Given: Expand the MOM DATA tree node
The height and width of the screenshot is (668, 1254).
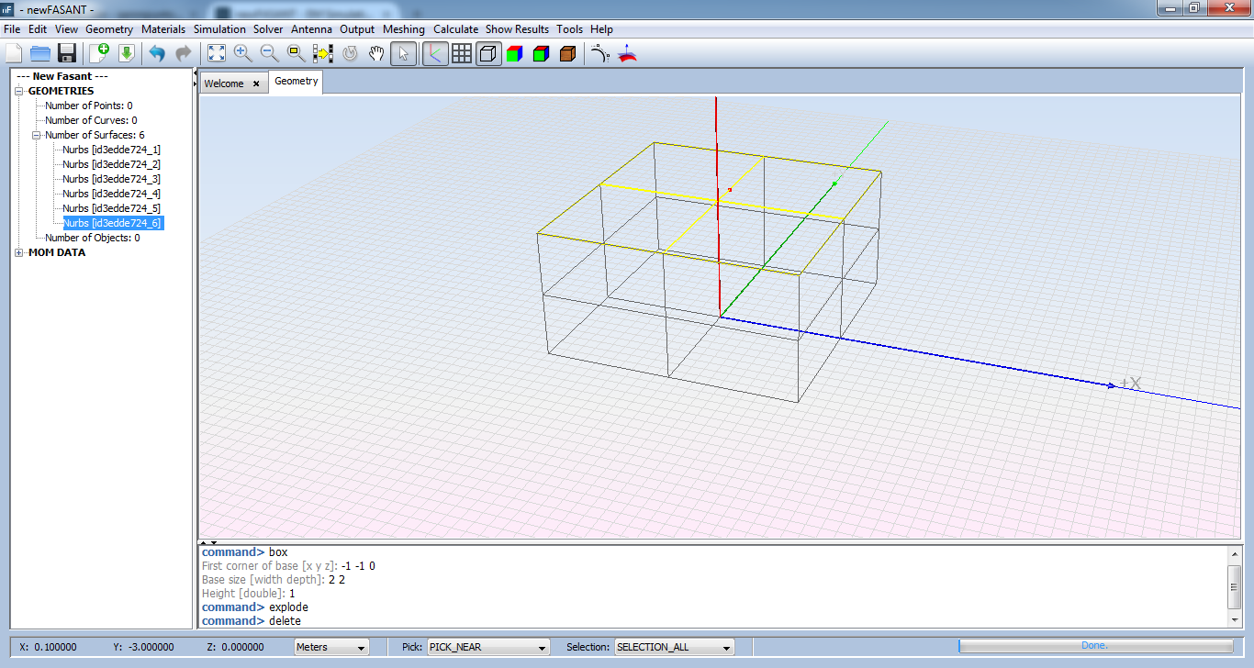Looking at the screenshot, I should (x=20, y=252).
